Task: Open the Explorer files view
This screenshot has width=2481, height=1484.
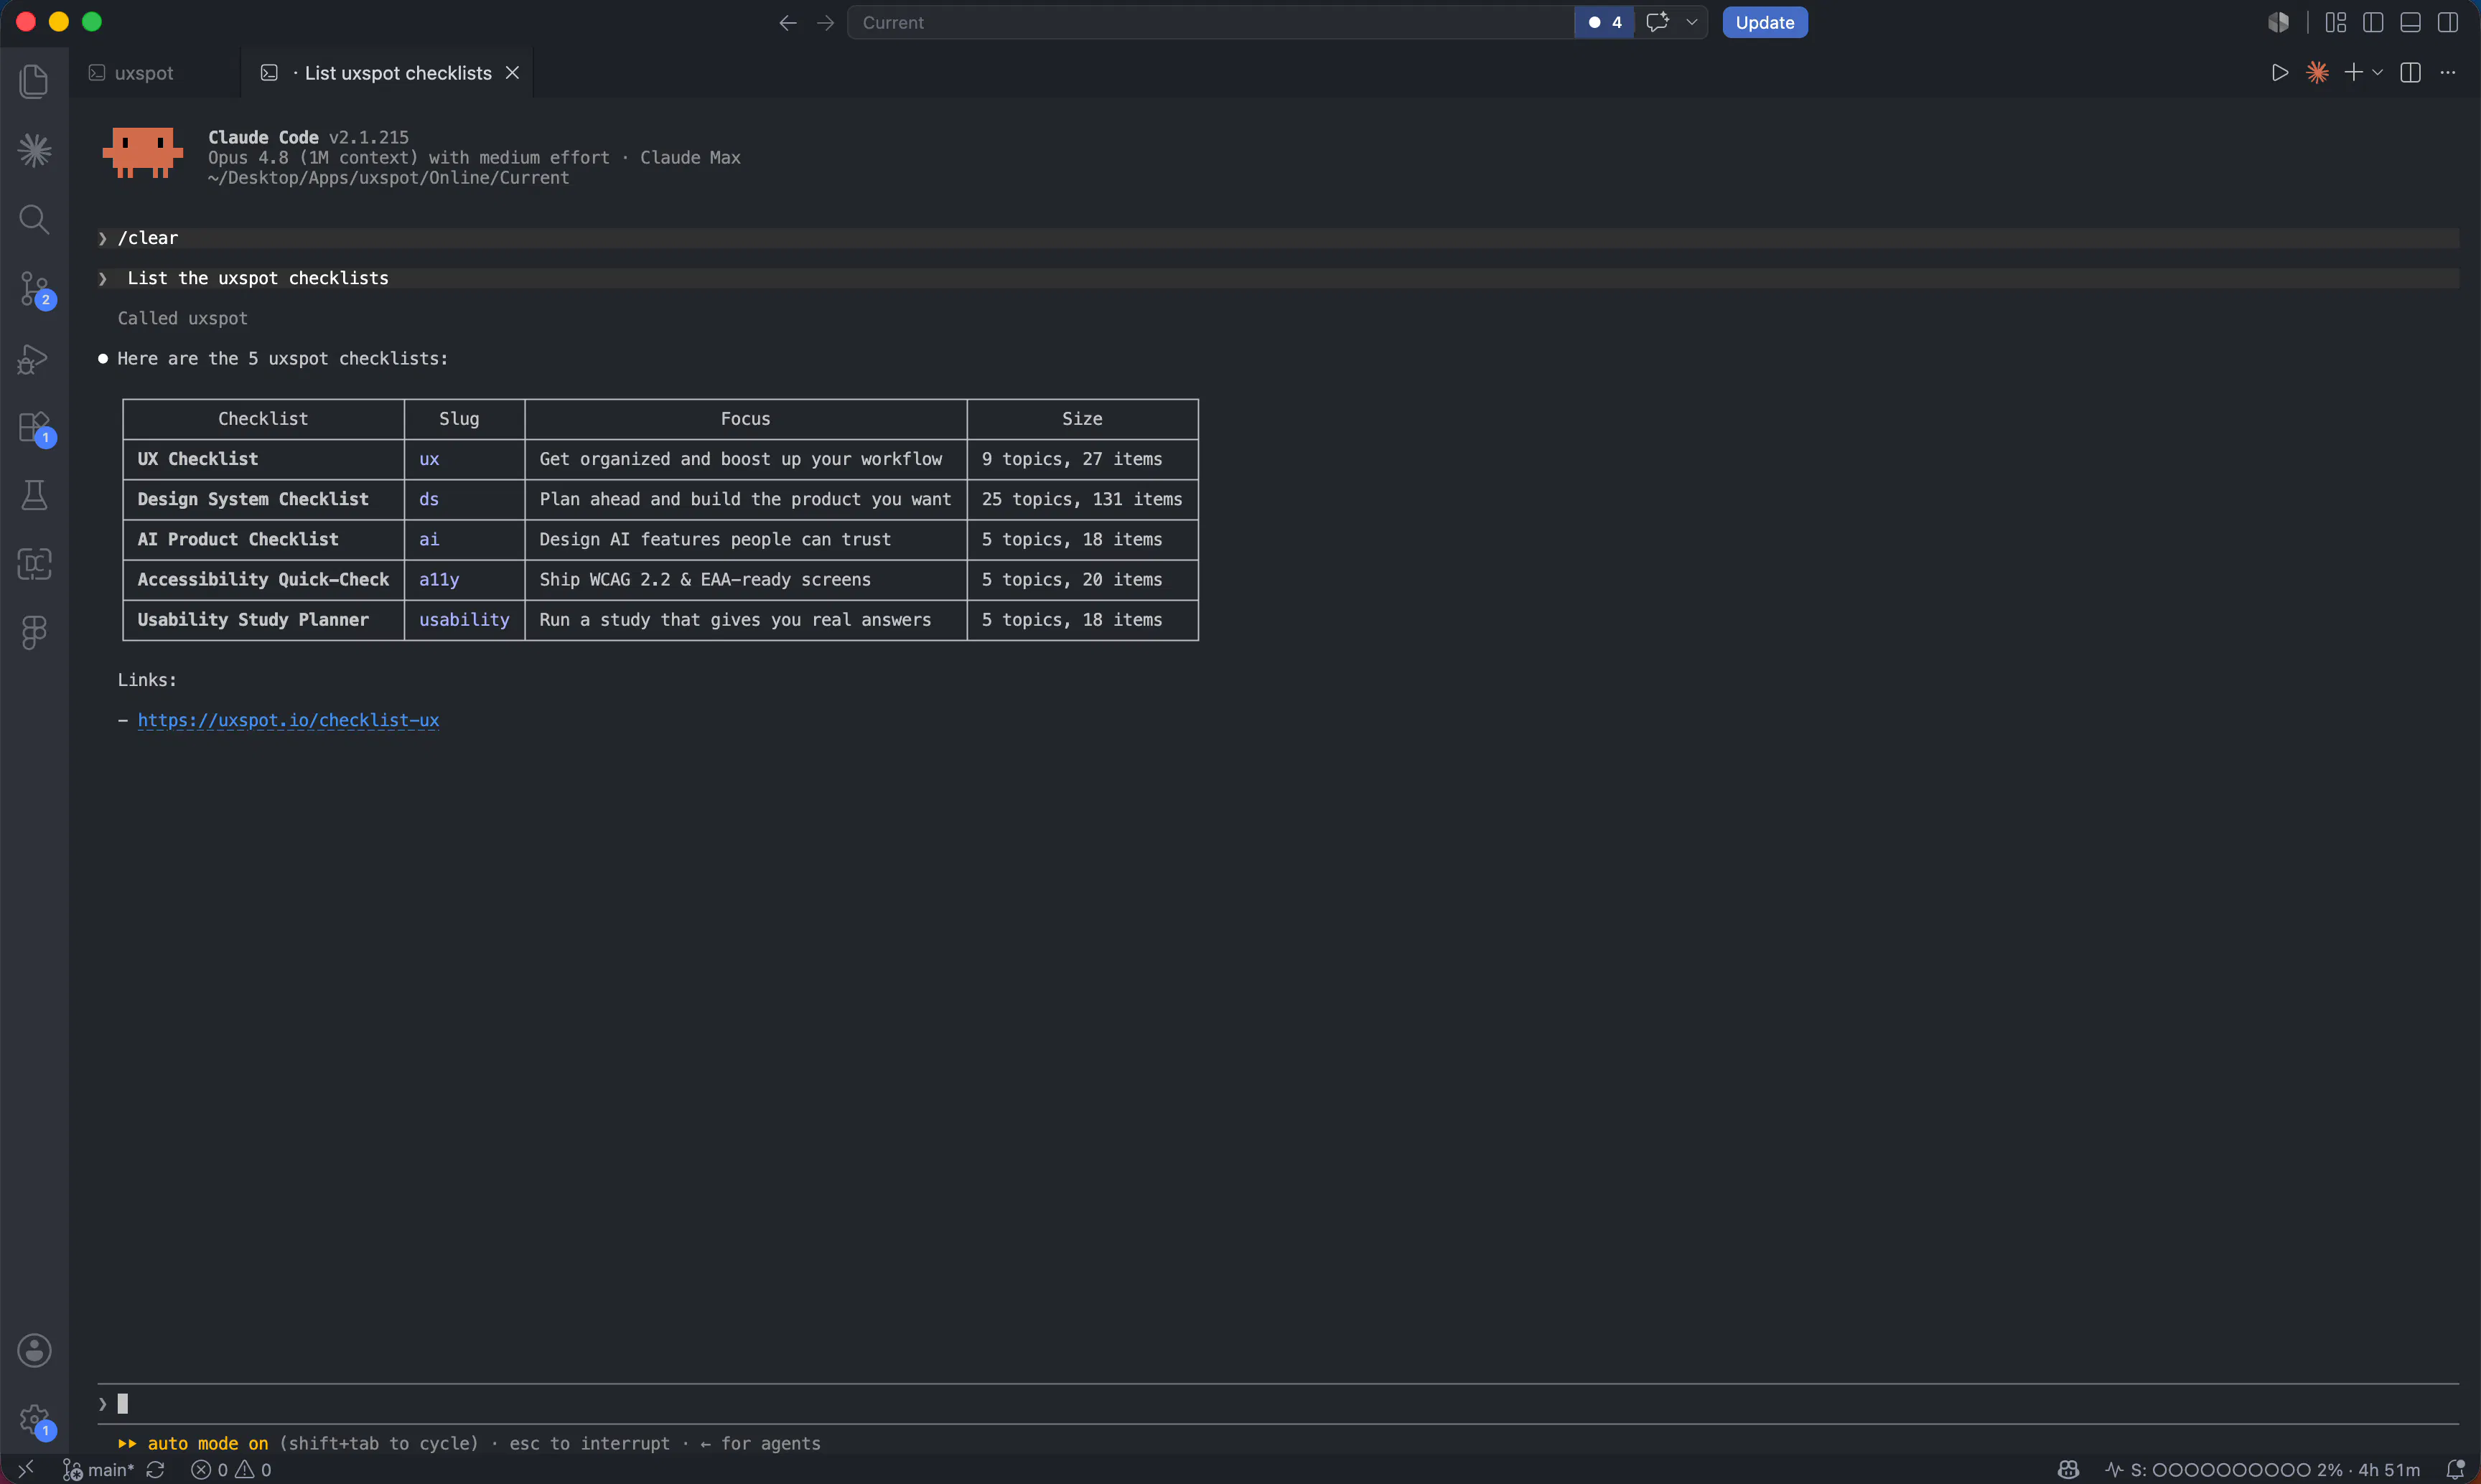Action: pos(34,81)
